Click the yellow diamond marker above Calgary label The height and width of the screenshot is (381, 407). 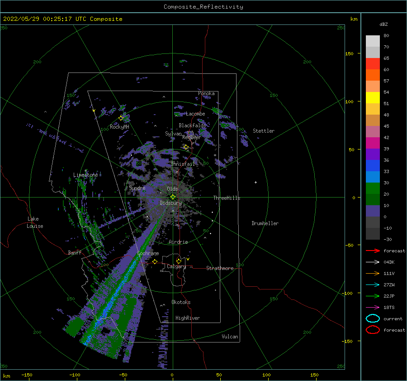179,261
